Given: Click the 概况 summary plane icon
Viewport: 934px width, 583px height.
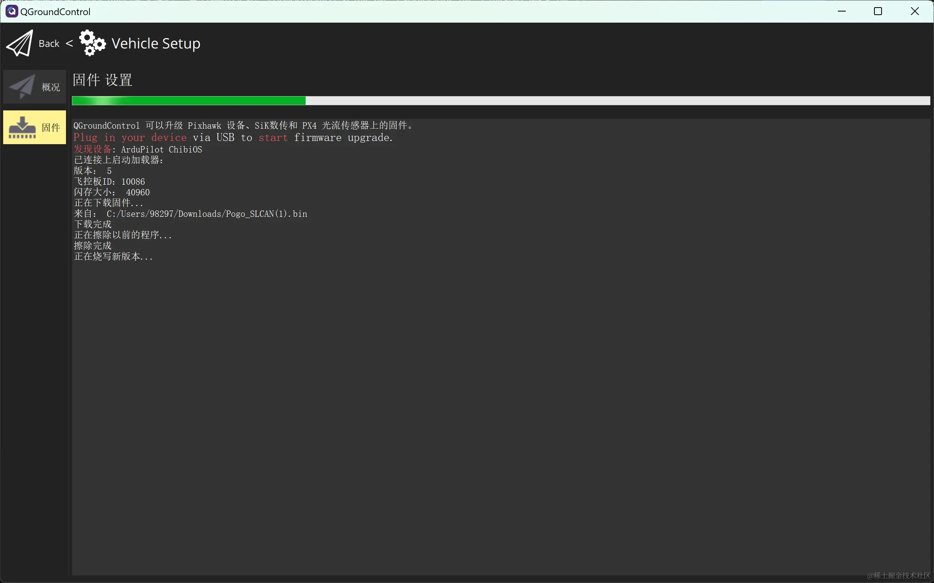Looking at the screenshot, I should point(22,87).
